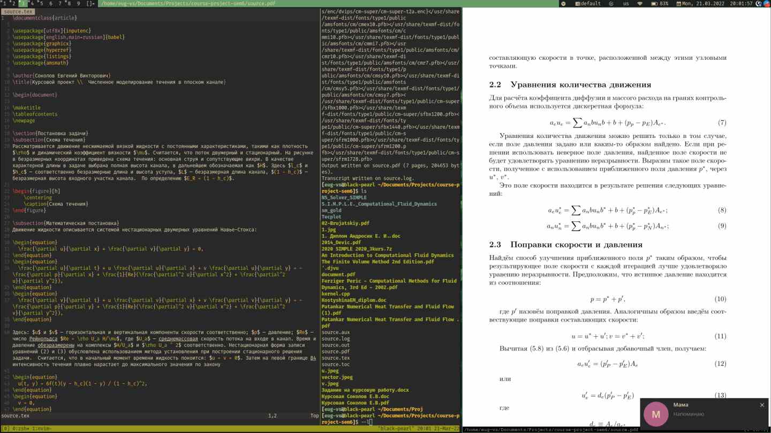
Task: Open Chromium via its top-right status bar icon
Action: pos(768,3)
